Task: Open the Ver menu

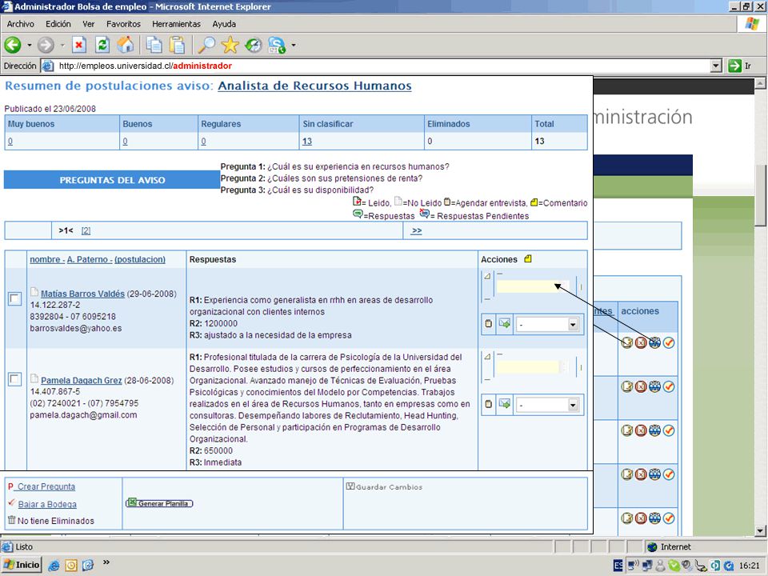Action: pos(89,24)
